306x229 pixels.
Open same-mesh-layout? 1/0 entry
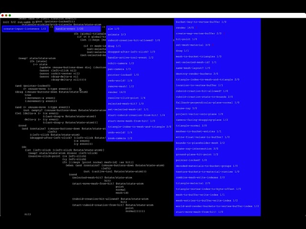pos(193,68)
